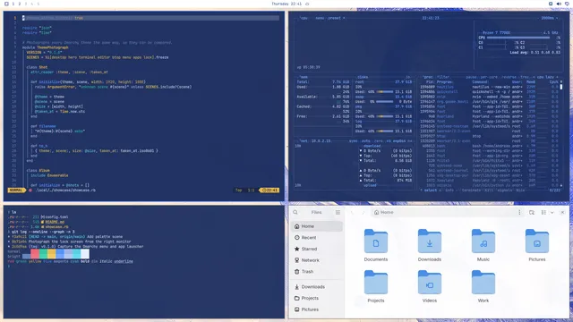The height and width of the screenshot is (322, 573).
Task: Cycle btop preset selector
Action: pyautogui.click(x=334, y=18)
